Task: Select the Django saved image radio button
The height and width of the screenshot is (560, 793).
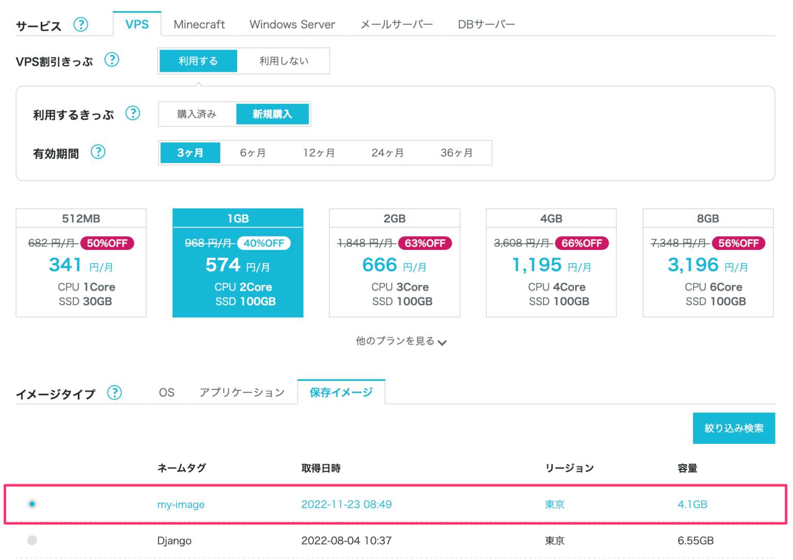Action: 32,540
